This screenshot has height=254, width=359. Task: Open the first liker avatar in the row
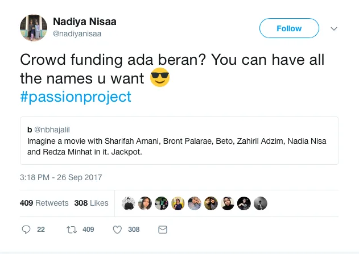pyautogui.click(x=129, y=203)
